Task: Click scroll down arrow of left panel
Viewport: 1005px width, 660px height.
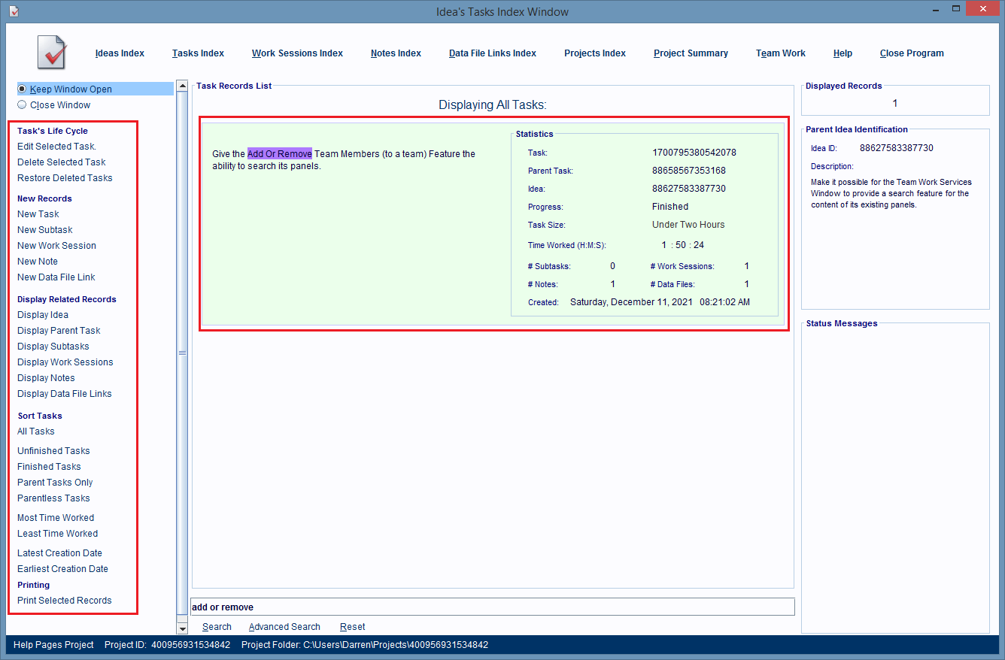Action: click(x=182, y=628)
